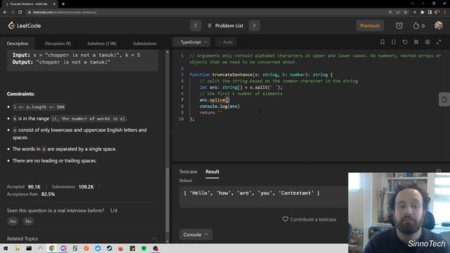This screenshot has width=450, height=253.
Task: Open the Chrome three-dot menu
Action: (445, 13)
